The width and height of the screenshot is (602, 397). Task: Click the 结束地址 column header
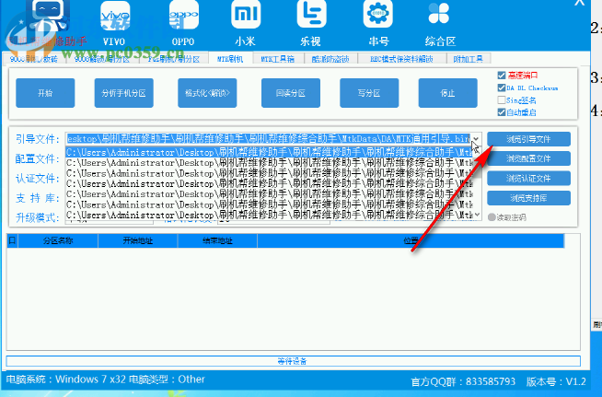217,240
